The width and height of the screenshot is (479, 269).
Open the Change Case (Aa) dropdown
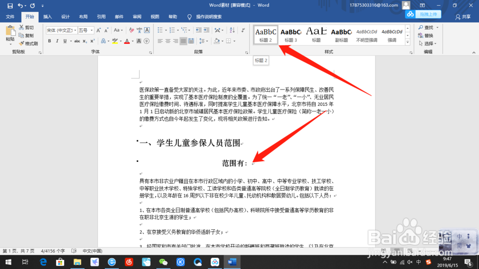tap(118, 30)
